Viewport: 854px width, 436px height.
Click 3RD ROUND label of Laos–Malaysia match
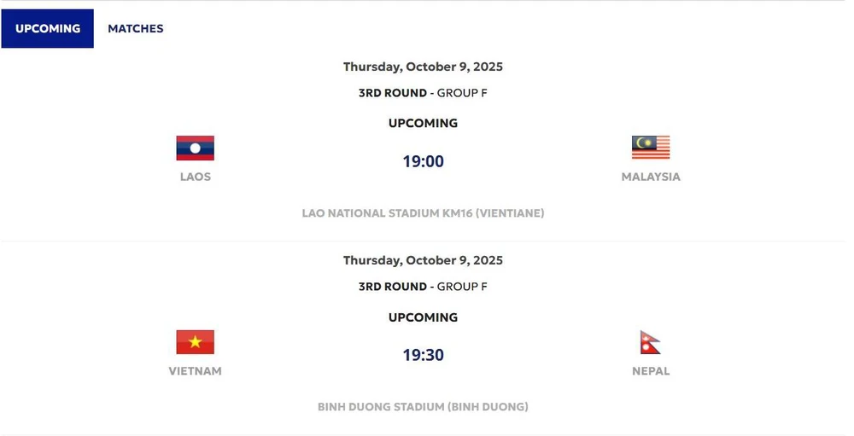coord(392,93)
